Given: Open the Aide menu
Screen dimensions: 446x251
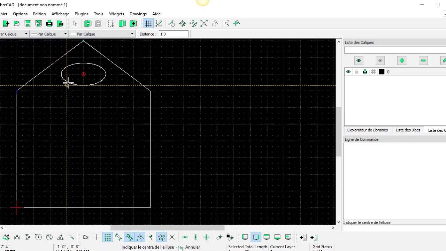Looking at the screenshot, I should click(156, 14).
